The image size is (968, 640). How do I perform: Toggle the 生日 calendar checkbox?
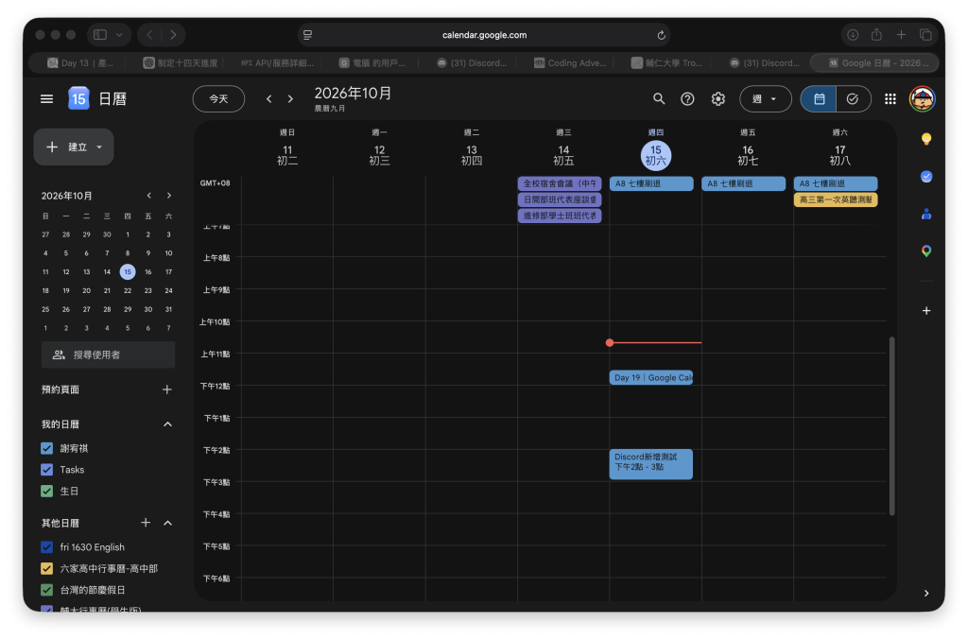47,492
